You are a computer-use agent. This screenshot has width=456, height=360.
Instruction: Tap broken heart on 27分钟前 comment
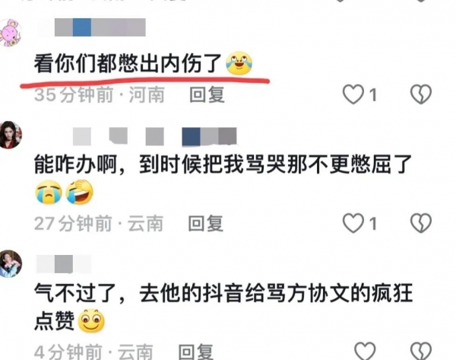pyautogui.click(x=421, y=223)
